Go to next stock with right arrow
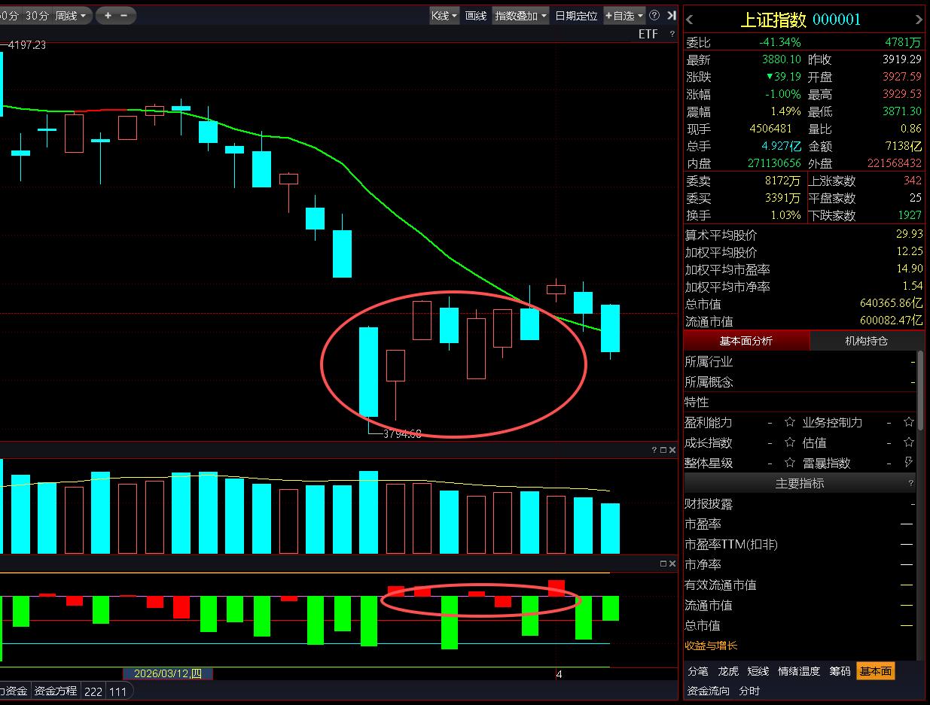930x705 pixels. pos(918,20)
